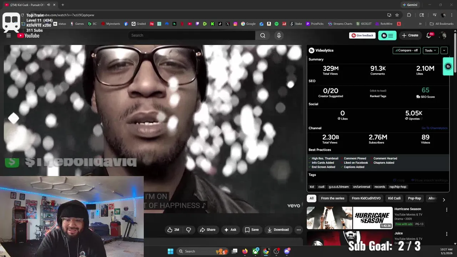This screenshot has width=457, height=257.
Task: Open options menu for Hurricane Season
Action: coord(446,210)
